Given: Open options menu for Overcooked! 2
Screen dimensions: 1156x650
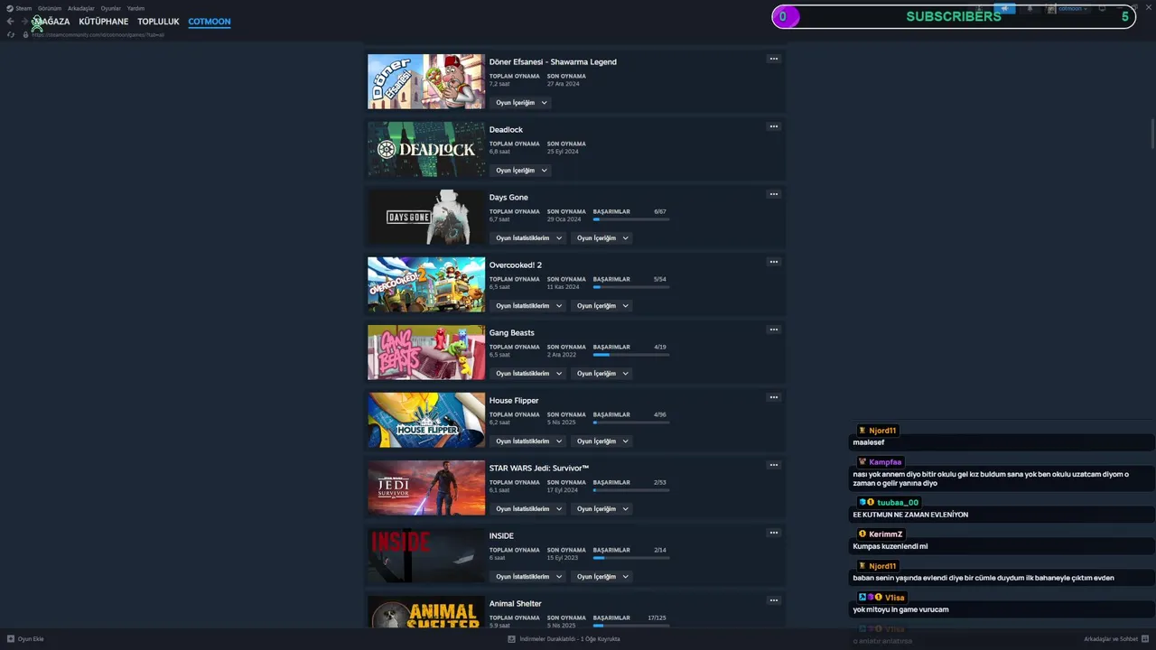Looking at the screenshot, I should tap(773, 262).
